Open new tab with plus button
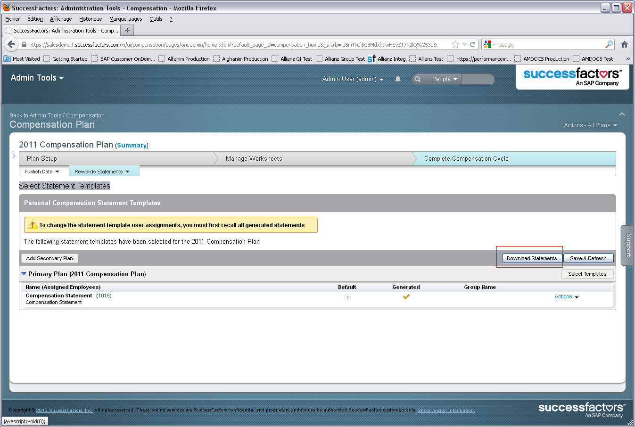Viewport: 635px width, 427px height. (x=127, y=30)
